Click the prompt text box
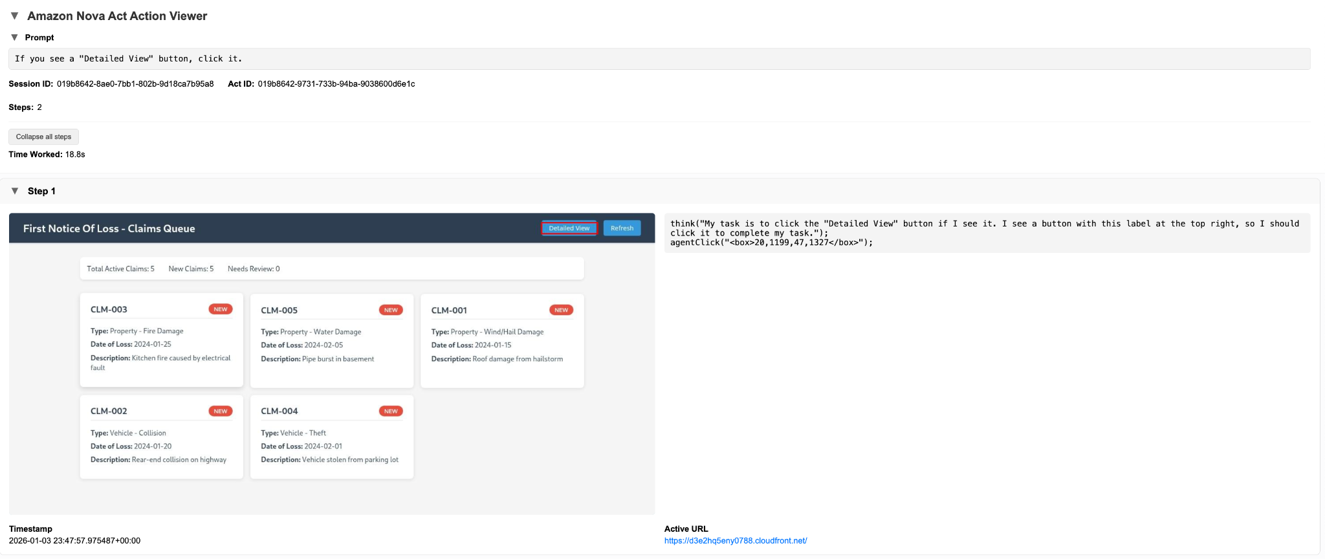The width and height of the screenshot is (1325, 559). pos(659,59)
